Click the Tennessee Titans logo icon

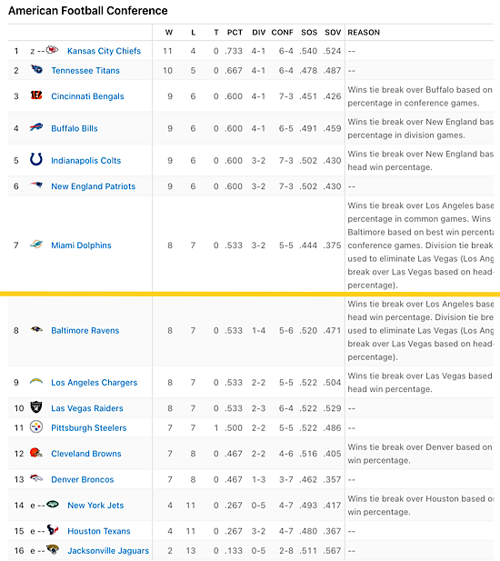pyautogui.click(x=36, y=69)
